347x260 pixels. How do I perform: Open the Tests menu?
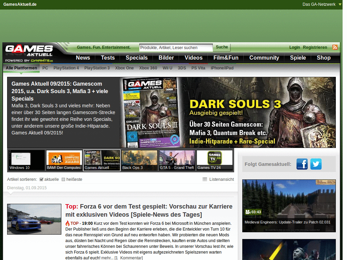click(x=108, y=58)
